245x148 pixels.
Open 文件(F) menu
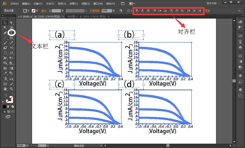click(15, 3)
